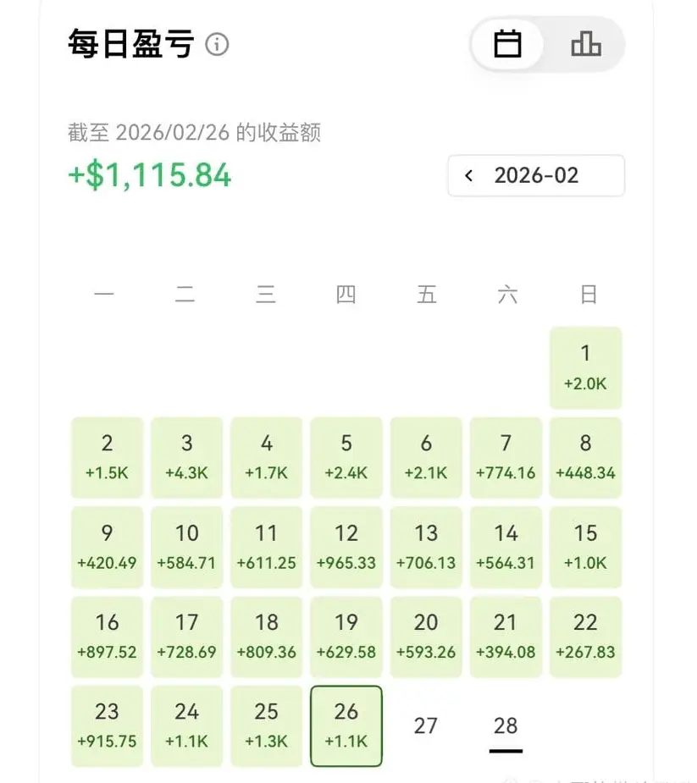Go to previous month with left chevron
Screen dimensions: 697x783
coord(468,176)
